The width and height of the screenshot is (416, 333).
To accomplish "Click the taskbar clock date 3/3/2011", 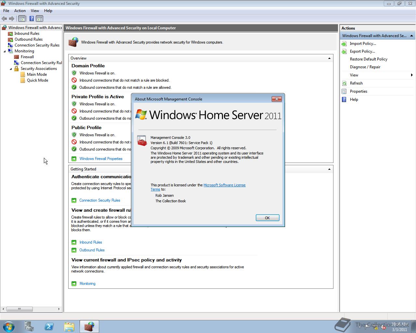I will (x=399, y=329).
